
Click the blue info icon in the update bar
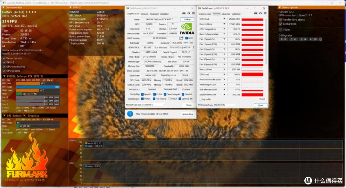[130, 114]
